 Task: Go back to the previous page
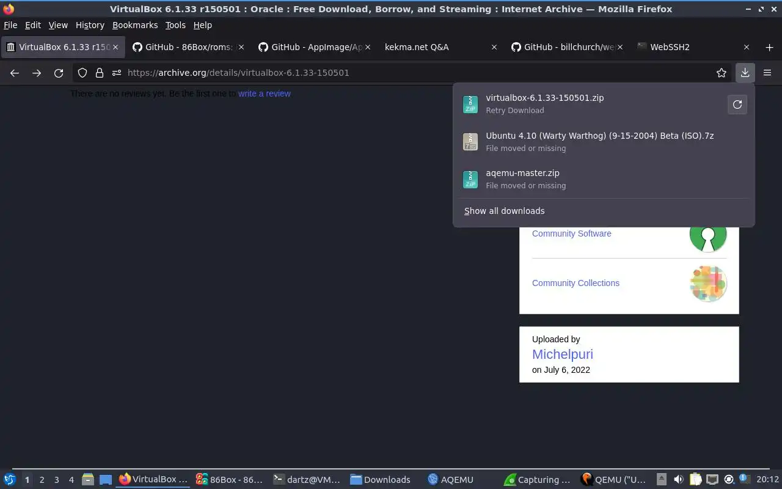coord(15,73)
